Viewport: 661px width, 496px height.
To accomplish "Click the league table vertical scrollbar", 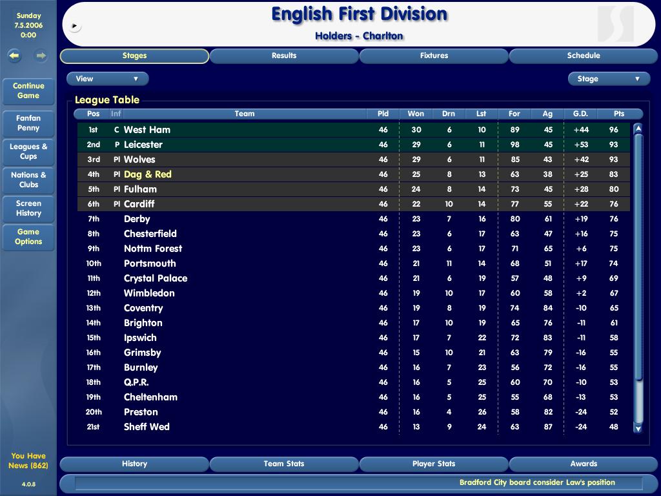I will coord(638,258).
